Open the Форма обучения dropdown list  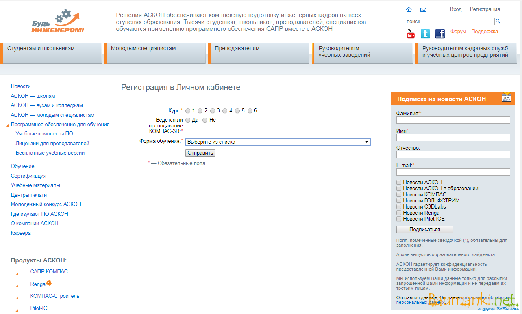[x=278, y=142]
